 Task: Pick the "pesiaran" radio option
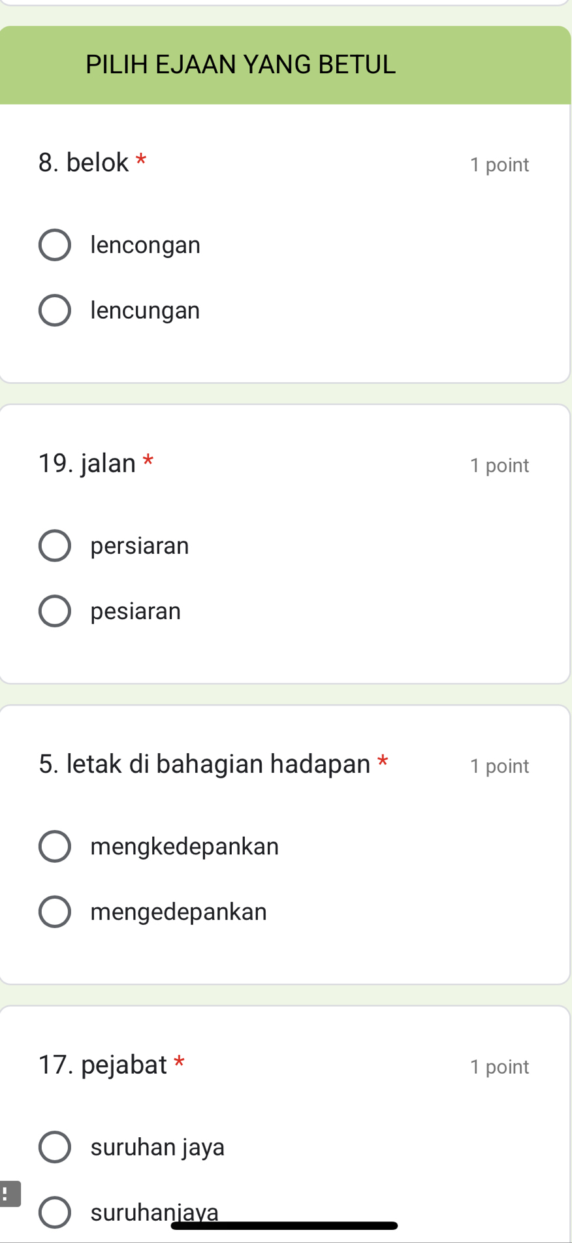(55, 611)
